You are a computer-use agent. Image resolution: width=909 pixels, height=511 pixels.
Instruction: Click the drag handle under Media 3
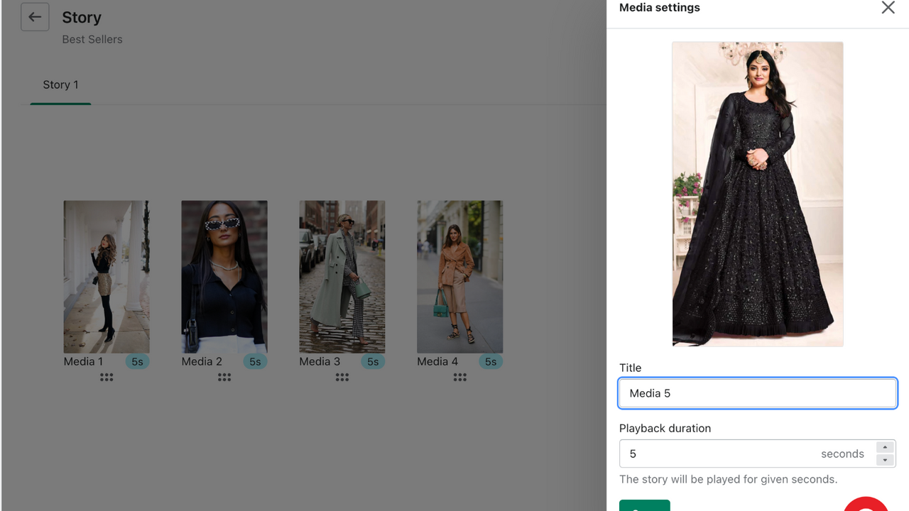(342, 377)
